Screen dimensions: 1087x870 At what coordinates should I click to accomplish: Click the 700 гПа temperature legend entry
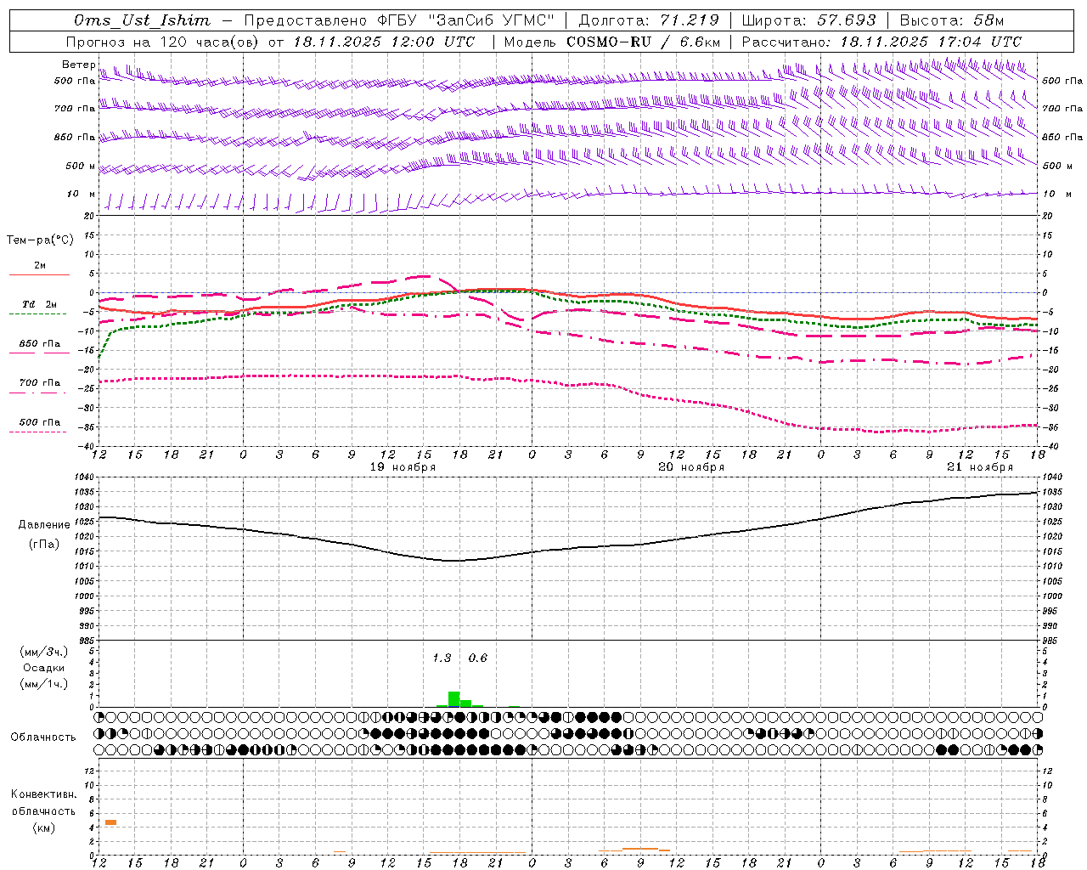(38, 387)
